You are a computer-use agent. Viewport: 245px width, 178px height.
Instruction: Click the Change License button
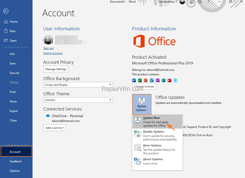144,86
